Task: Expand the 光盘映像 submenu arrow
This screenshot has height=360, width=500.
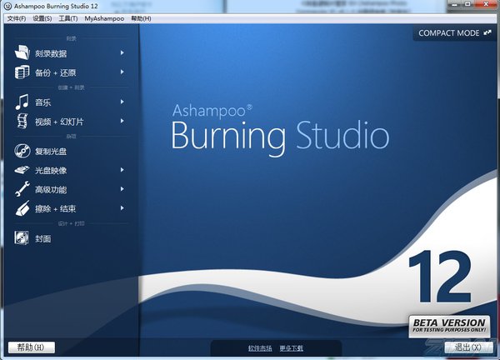Action: pos(122,170)
